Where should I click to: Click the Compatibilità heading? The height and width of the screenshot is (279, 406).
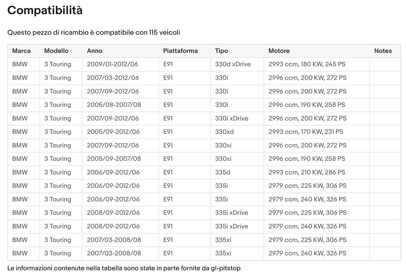tap(45, 10)
